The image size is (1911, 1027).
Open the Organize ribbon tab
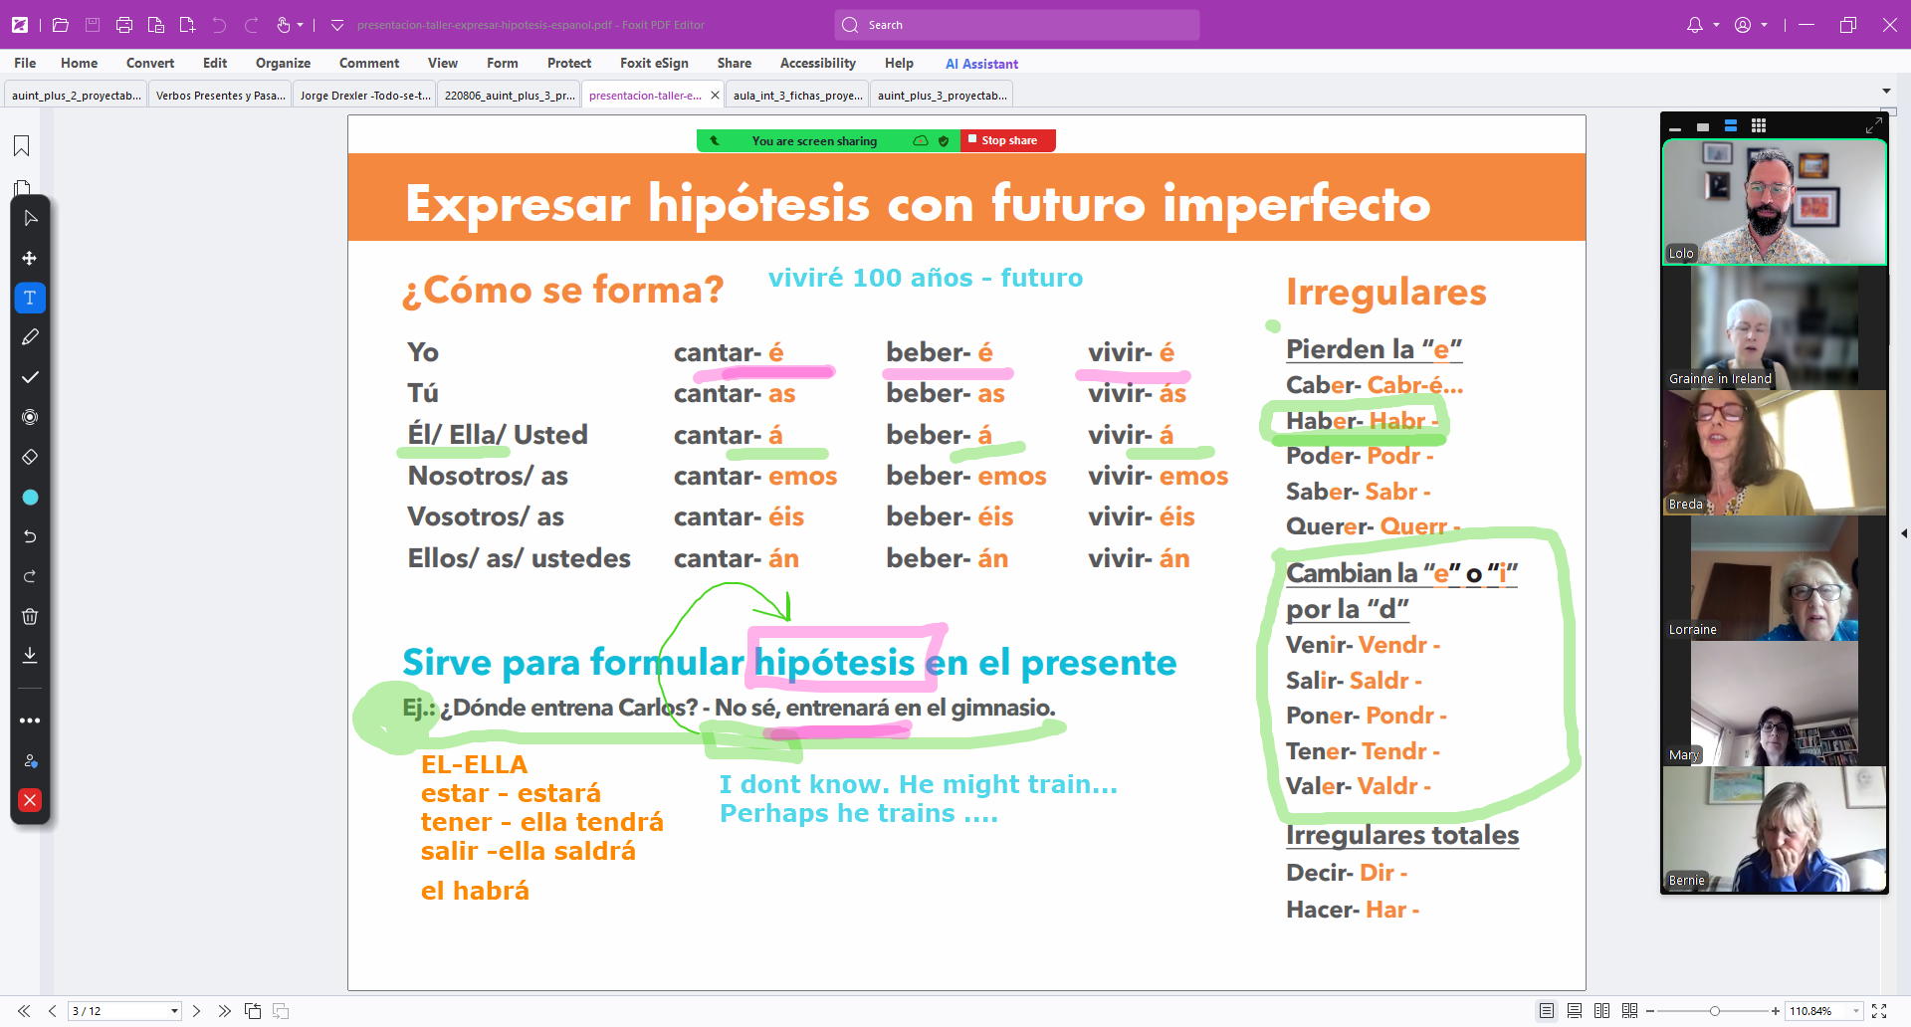pos(283,63)
